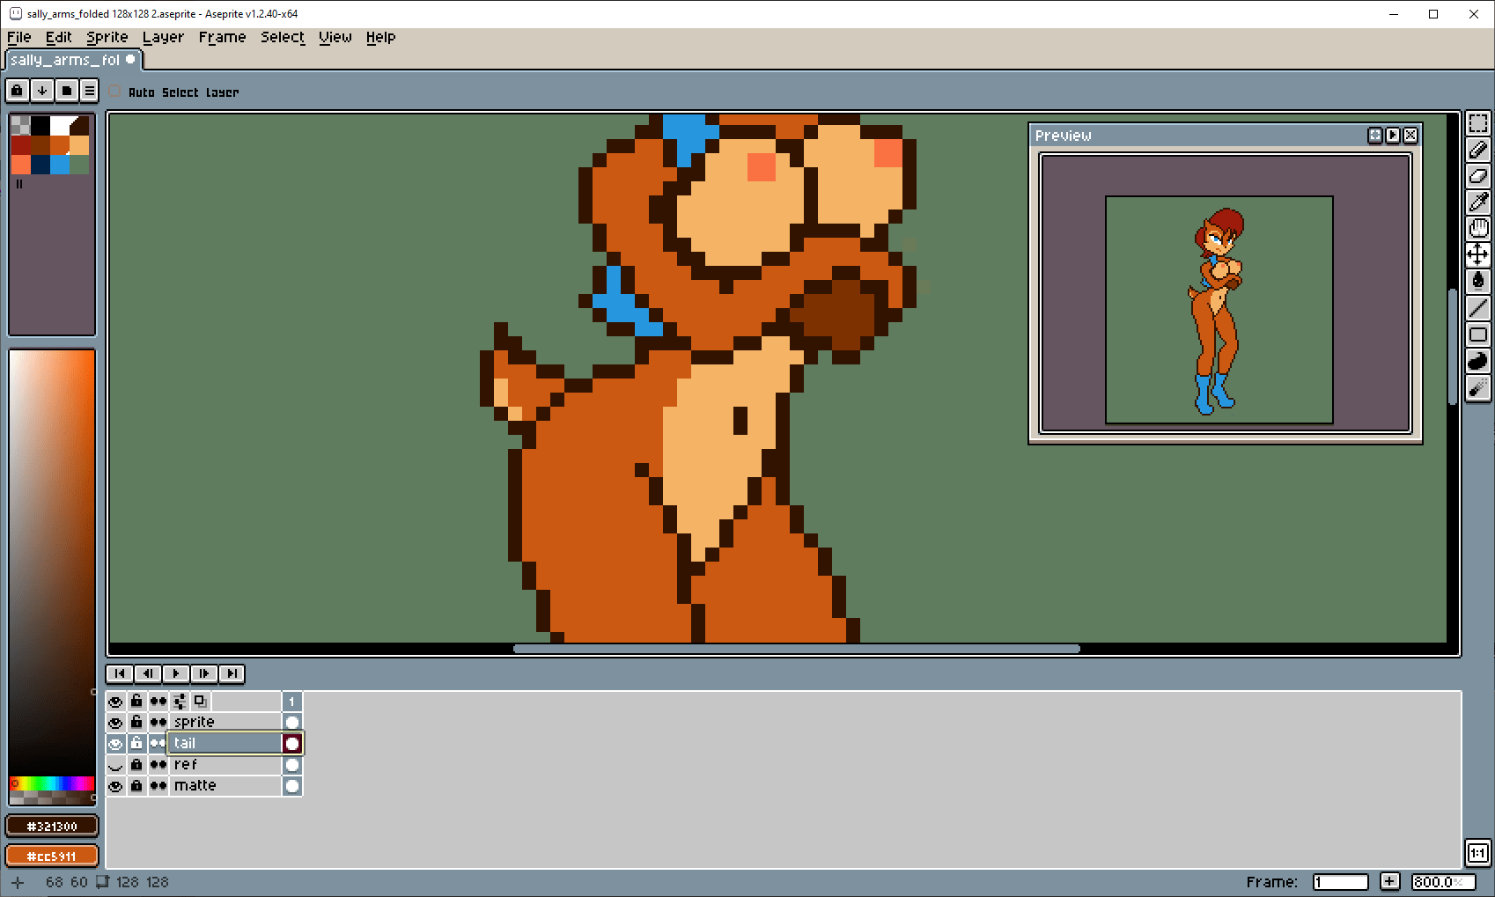The height and width of the screenshot is (897, 1495).
Task: Select the Rectangular Marquee tool
Action: 1477,124
